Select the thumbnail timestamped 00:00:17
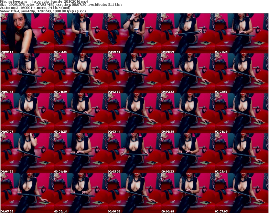This screenshot has width=269, height=213. (27, 33)
